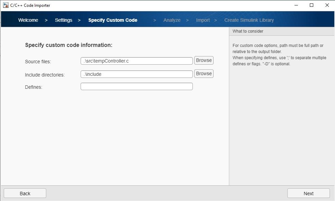Open the Import step
This screenshot has height=201, width=335.
[203, 20]
